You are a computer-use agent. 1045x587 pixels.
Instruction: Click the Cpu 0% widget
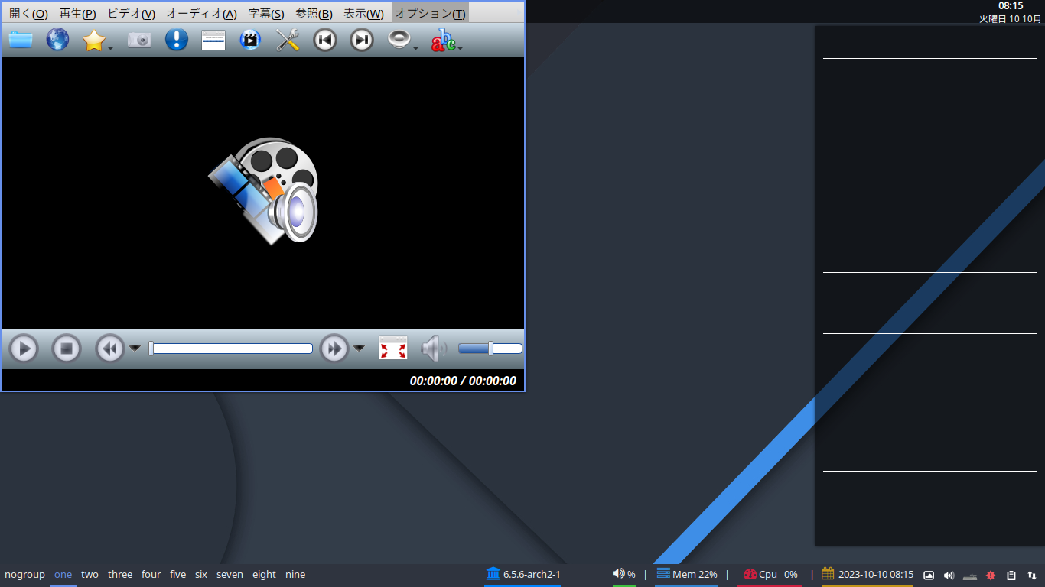770,574
